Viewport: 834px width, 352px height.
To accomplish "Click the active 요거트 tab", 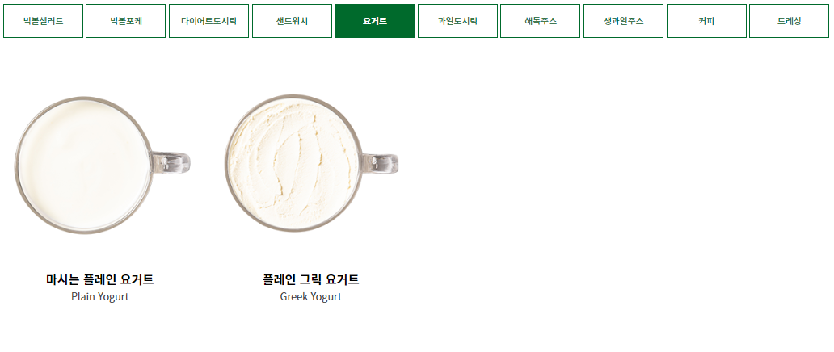I will pyautogui.click(x=374, y=21).
